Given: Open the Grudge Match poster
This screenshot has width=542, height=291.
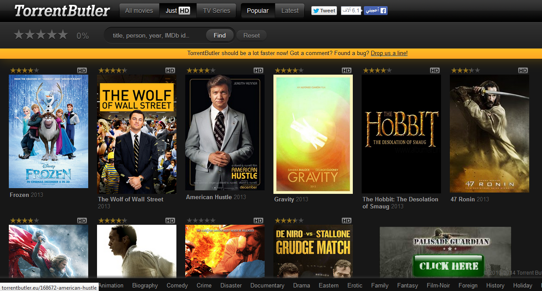Looking at the screenshot, I should pyautogui.click(x=313, y=251).
